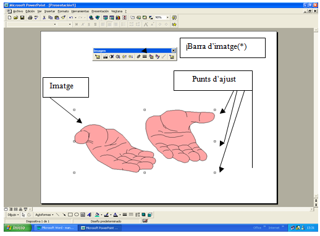This screenshot has height=236, width=320.
Task: Select the Line drawing tool
Action: click(x=57, y=215)
